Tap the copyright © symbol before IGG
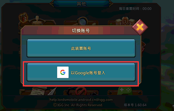This screenshot has width=174, height=111. click(x=55, y=105)
